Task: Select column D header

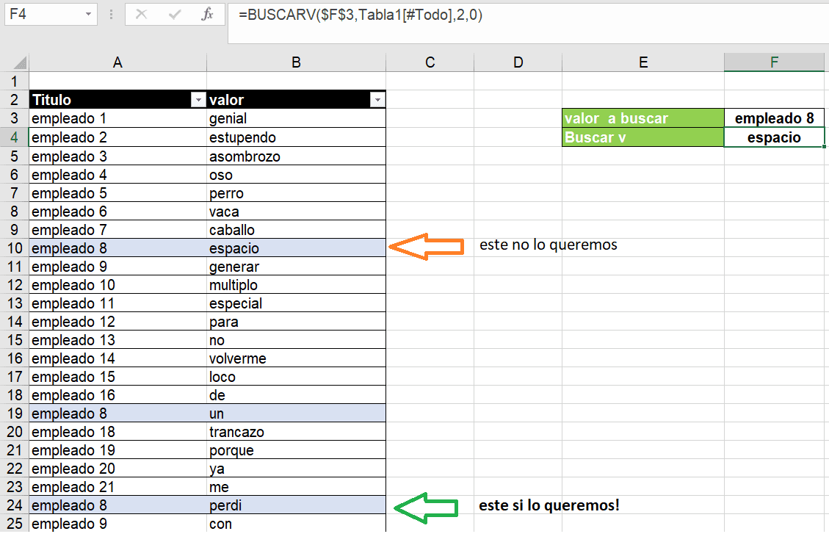Action: [518, 62]
